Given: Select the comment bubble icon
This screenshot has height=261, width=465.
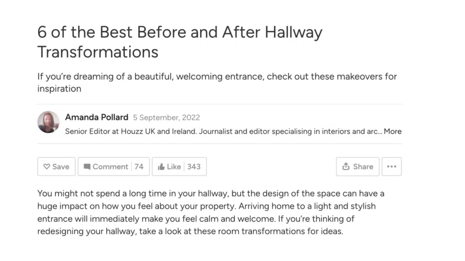Looking at the screenshot, I should (87, 166).
